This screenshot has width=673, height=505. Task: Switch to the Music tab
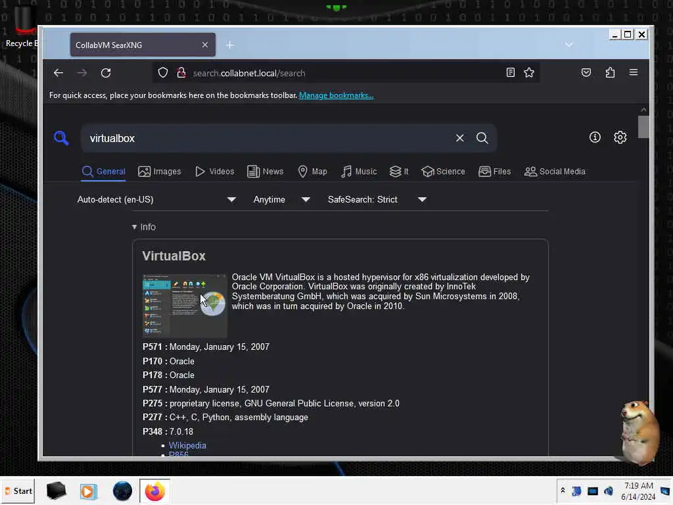click(359, 172)
